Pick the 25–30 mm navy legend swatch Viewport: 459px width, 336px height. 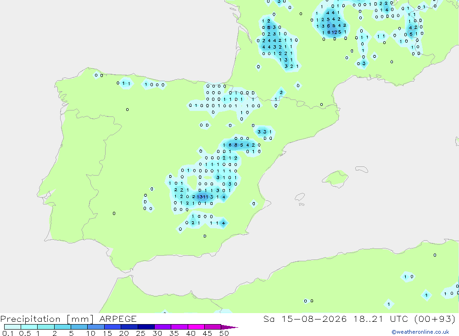(146, 327)
